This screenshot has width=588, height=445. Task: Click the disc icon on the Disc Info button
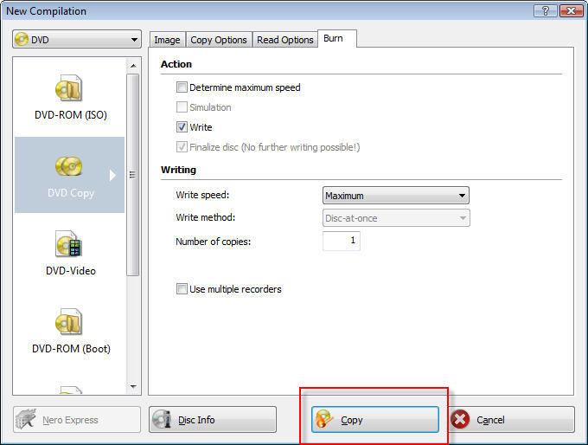[x=162, y=420]
